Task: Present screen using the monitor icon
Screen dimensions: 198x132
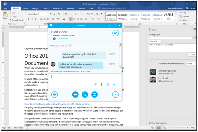Action: coord(94,94)
